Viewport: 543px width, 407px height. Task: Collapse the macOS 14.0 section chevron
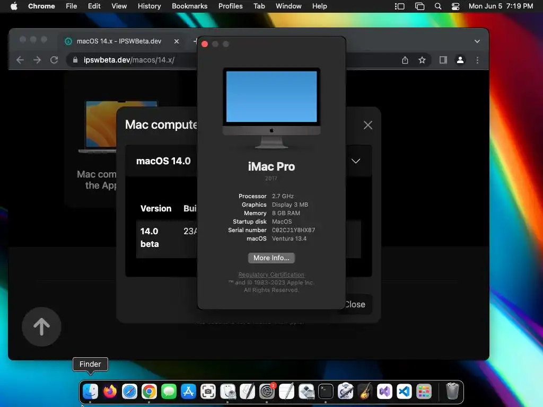356,161
